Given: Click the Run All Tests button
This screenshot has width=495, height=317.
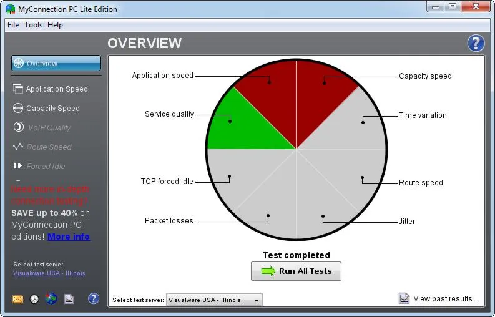Looking at the screenshot, I should tap(296, 271).
